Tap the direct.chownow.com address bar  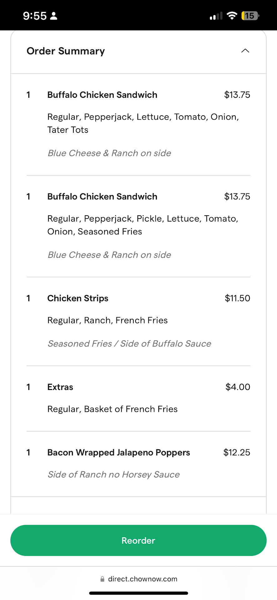point(142,579)
